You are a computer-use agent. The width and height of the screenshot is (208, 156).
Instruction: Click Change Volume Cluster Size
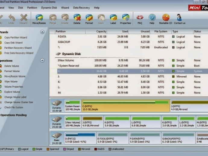pos(19,102)
